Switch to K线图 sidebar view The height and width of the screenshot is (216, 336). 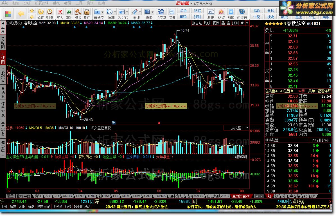[x=3, y=58]
